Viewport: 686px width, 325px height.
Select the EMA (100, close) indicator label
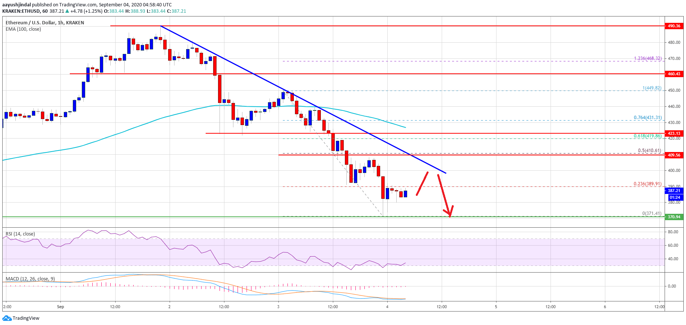tap(23, 29)
